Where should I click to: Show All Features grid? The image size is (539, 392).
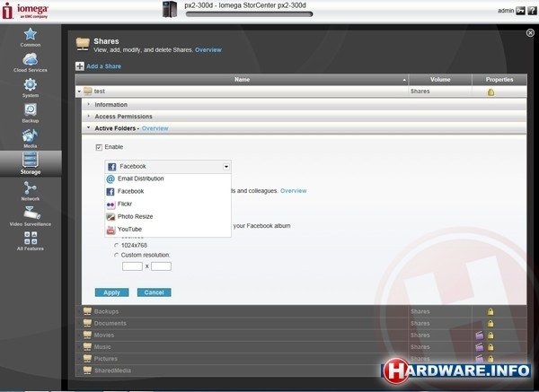pyautogui.click(x=31, y=241)
